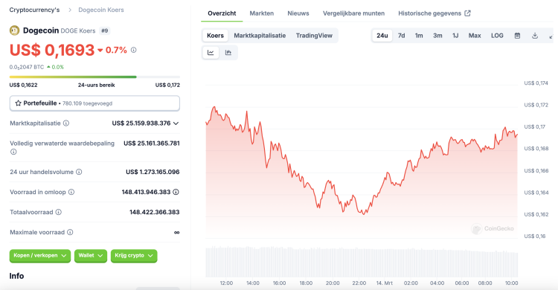558x290 pixels.
Task: Expand Marktkapitalisatie value chevron
Action: pyautogui.click(x=176, y=123)
